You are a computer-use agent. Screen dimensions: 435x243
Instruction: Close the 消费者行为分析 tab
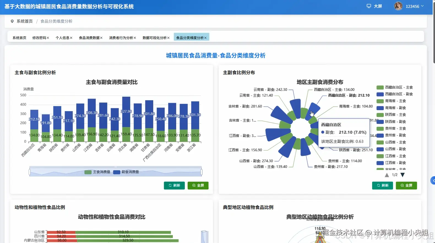point(135,38)
